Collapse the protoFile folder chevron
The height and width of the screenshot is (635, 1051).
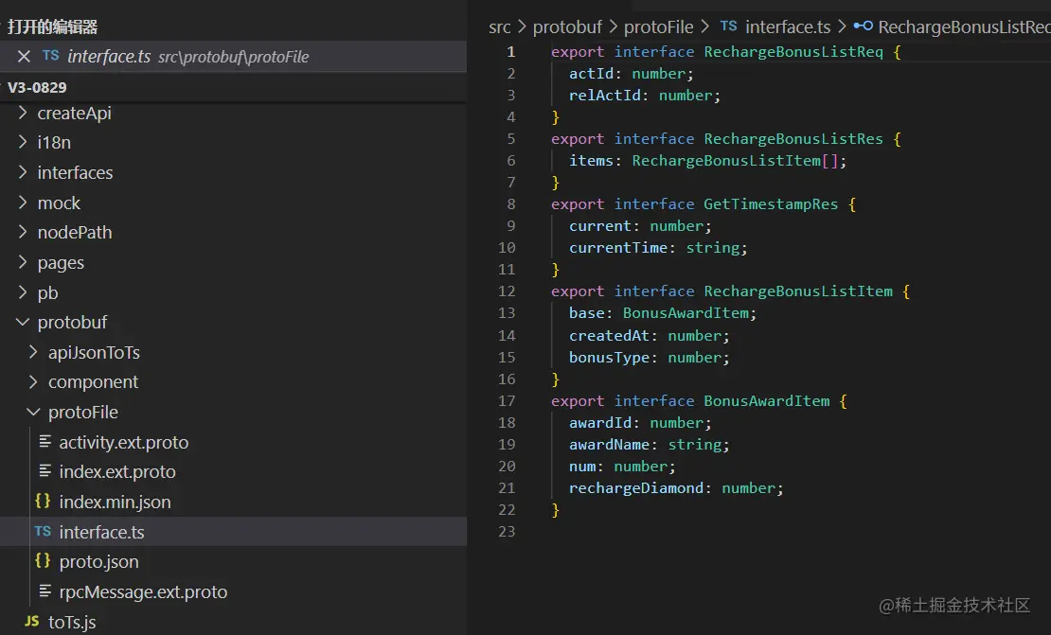click(x=33, y=412)
